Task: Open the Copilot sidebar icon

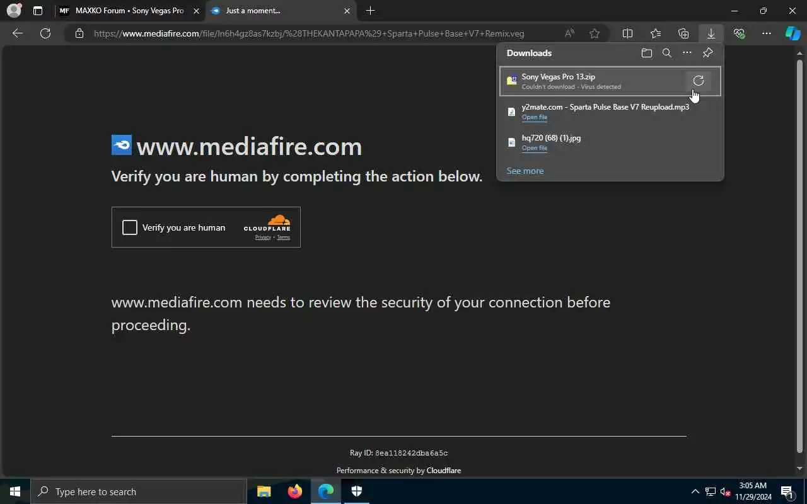Action: coord(792,33)
